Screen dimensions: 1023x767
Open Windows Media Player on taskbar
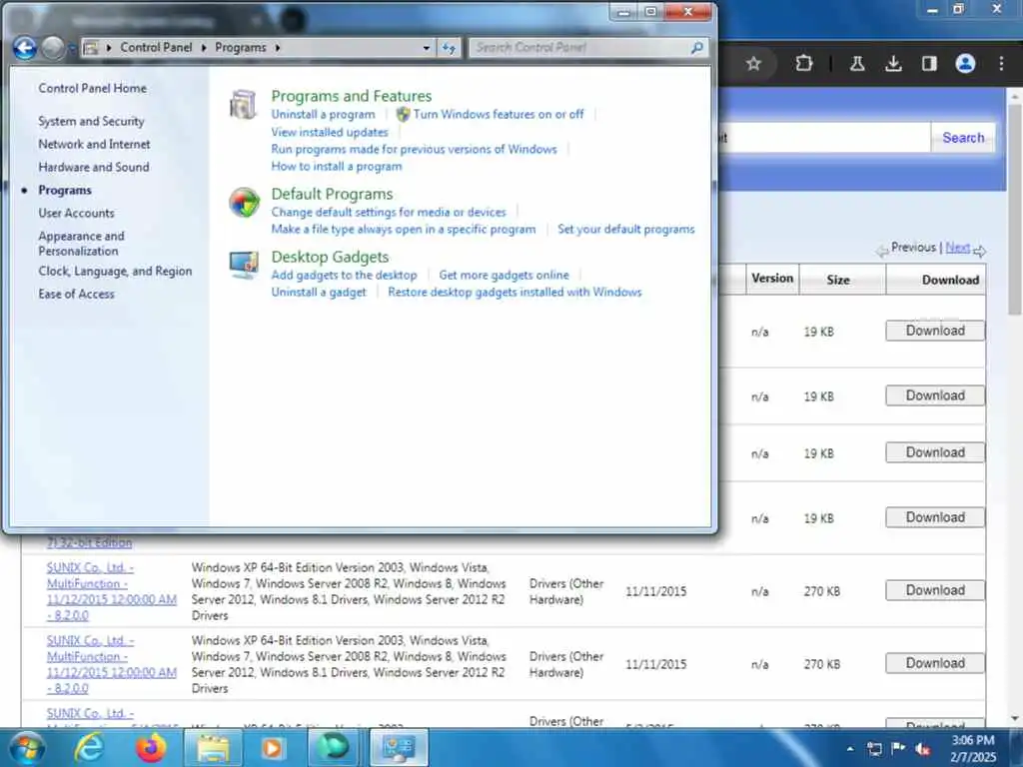(272, 748)
